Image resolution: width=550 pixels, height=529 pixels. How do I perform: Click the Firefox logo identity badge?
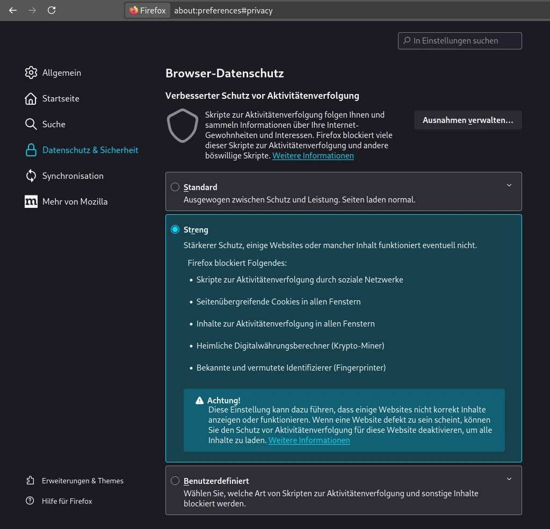(148, 10)
